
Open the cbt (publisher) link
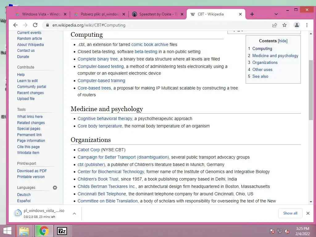[x=91, y=164]
